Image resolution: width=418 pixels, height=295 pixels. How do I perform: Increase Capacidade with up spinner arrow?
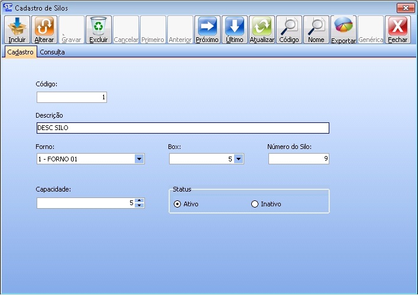(139, 200)
